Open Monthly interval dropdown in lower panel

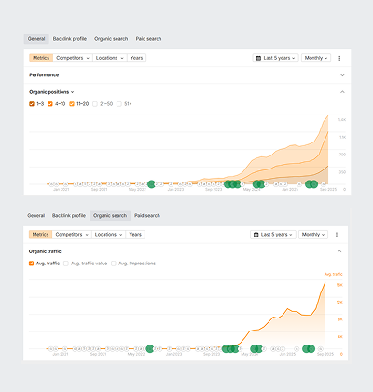(x=313, y=235)
